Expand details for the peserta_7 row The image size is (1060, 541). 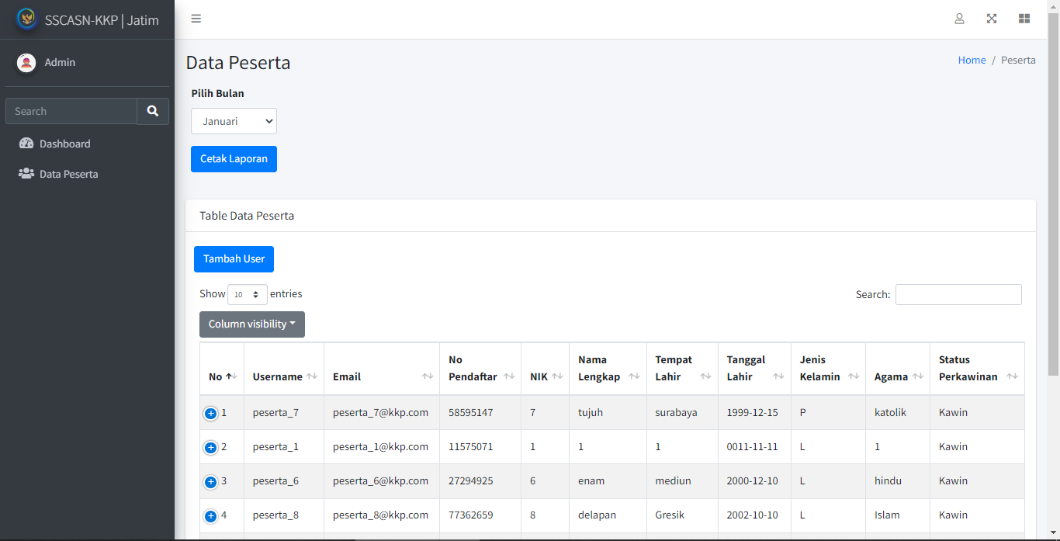pos(210,413)
